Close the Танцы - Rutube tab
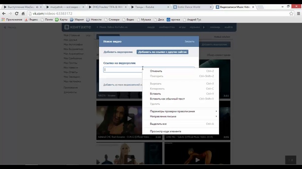 (x=168, y=7)
